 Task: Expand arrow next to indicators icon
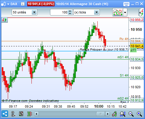click(125, 13)
